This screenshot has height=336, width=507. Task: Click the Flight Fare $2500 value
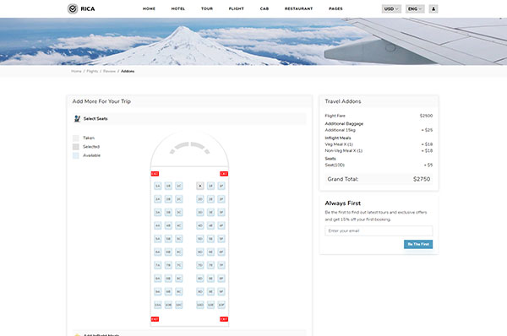426,116
